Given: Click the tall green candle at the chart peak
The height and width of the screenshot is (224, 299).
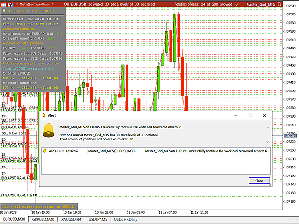Looking at the screenshot, I should (174, 37).
